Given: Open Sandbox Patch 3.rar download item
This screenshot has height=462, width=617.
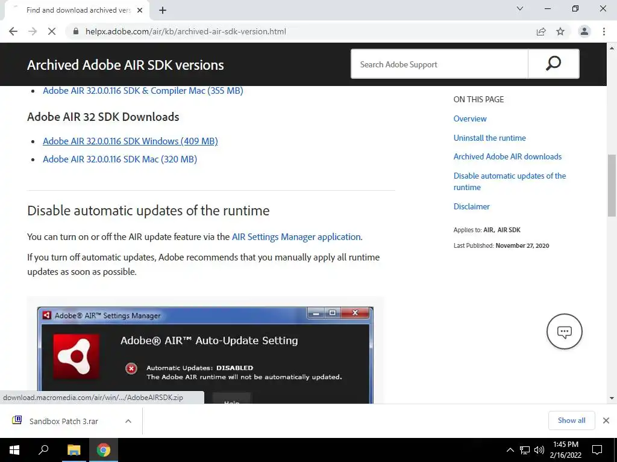Looking at the screenshot, I should (x=63, y=421).
